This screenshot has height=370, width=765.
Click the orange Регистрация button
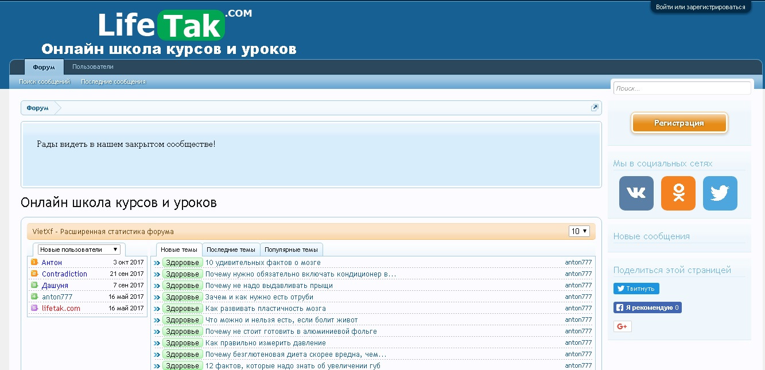coord(679,123)
